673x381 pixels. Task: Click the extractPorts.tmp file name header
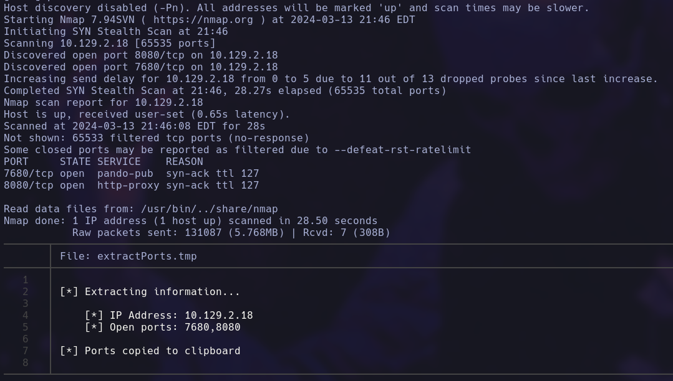tap(147, 256)
